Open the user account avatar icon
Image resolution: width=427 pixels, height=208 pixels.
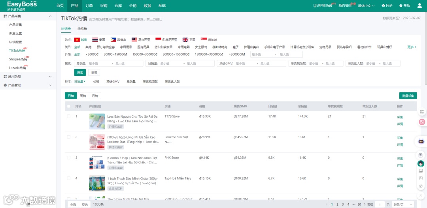[x=420, y=6]
